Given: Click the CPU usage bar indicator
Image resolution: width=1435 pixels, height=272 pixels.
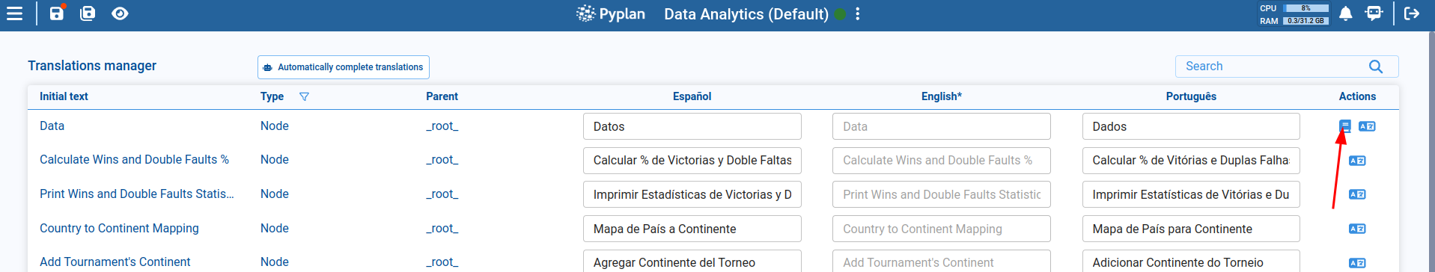Looking at the screenshot, I should click(x=1306, y=8).
